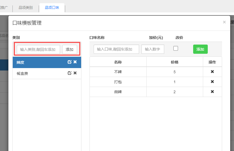Switch to the 品项类别 tab
Screen dimensions: 234x151
point(26,8)
